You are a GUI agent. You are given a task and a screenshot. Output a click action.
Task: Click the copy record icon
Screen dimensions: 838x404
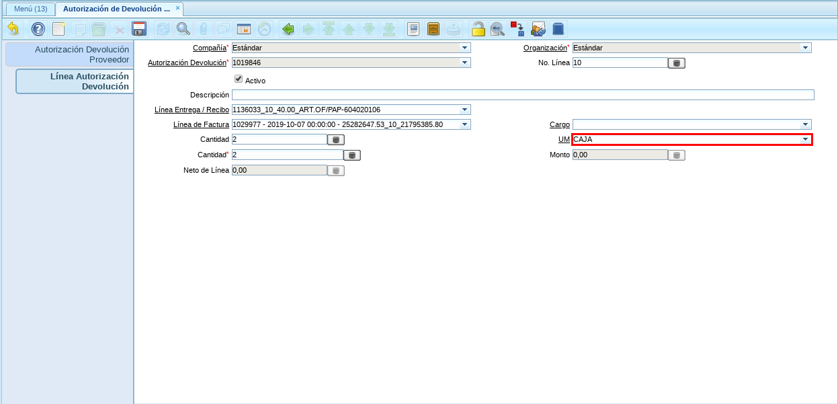click(x=79, y=29)
